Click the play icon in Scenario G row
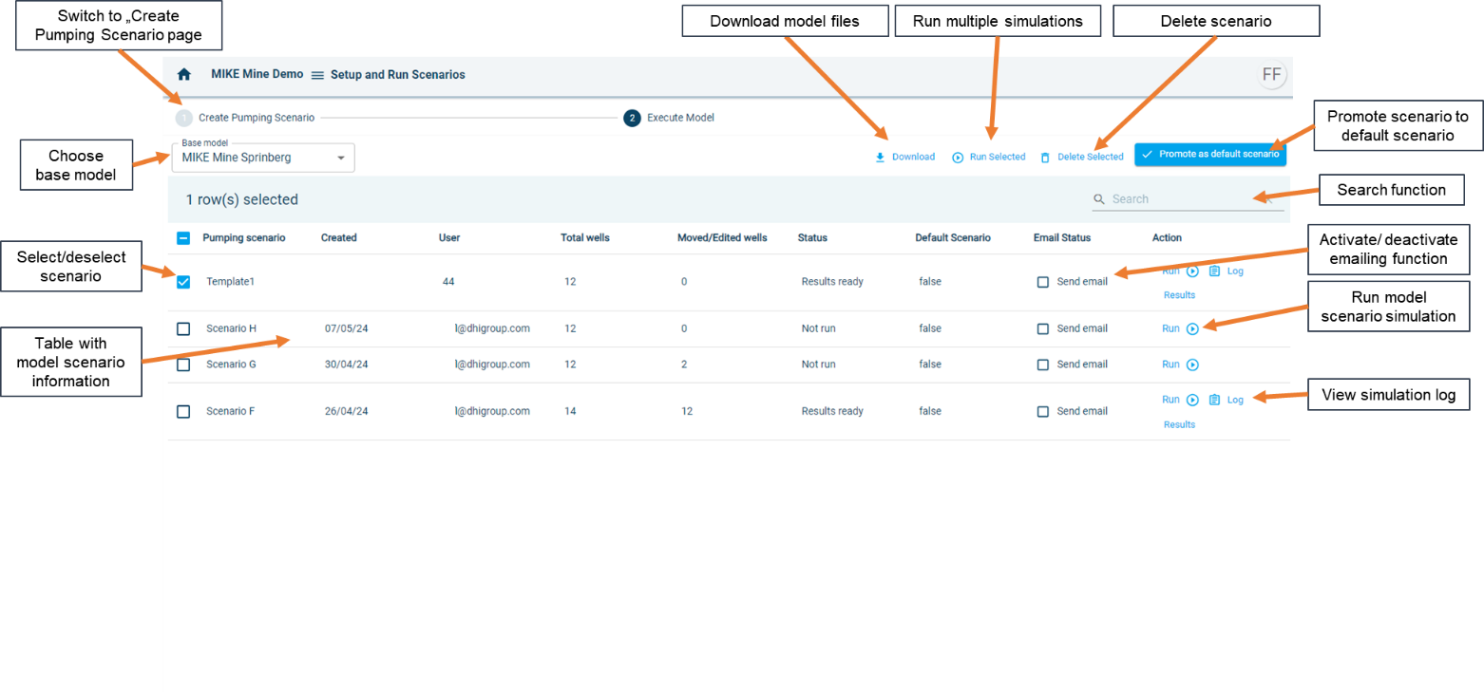This screenshot has height=692, width=1484. (x=1192, y=365)
